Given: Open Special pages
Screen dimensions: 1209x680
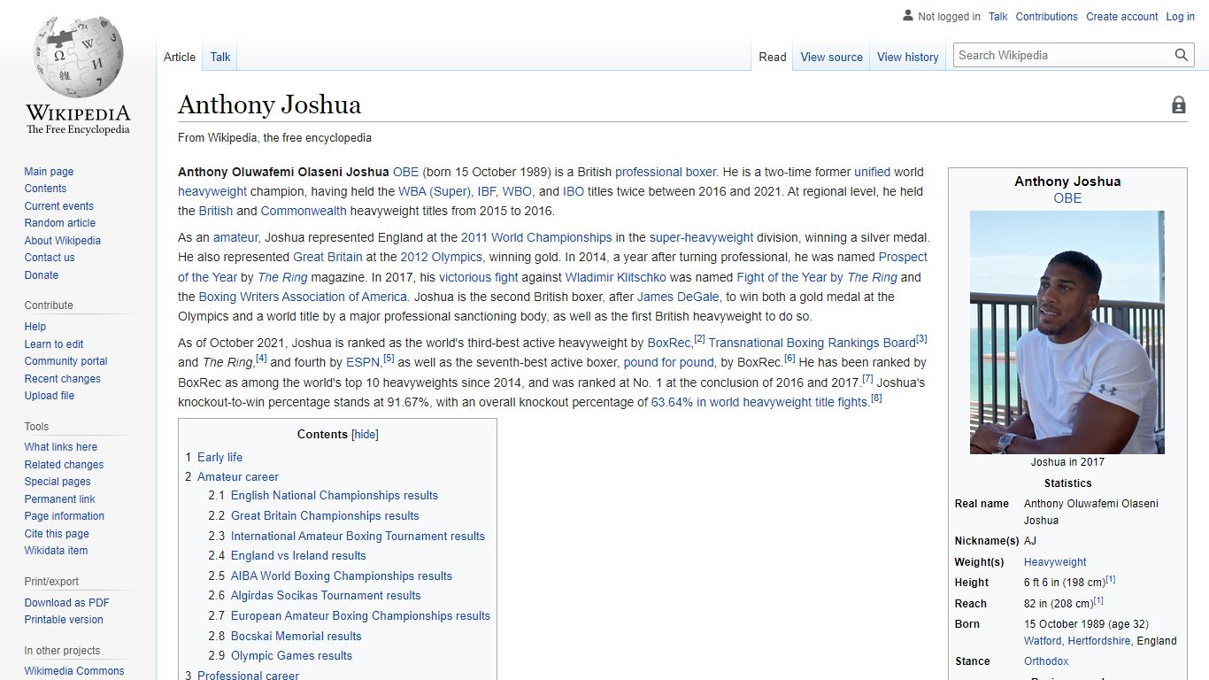Looking at the screenshot, I should (x=58, y=482).
